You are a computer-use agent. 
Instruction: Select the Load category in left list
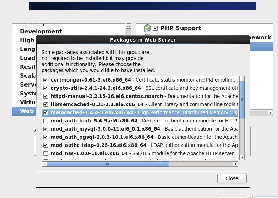[27, 58]
